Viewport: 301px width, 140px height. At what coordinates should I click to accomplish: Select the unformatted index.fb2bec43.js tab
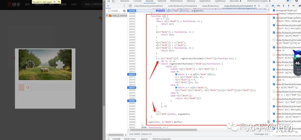pyautogui.click(x=210, y=6)
